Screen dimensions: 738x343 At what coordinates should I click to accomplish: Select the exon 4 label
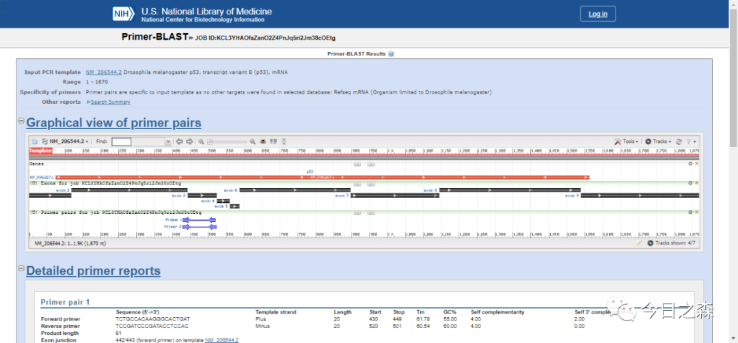(208, 201)
